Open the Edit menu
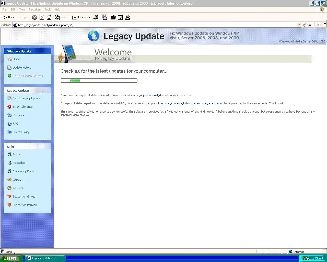 (x=13, y=9)
